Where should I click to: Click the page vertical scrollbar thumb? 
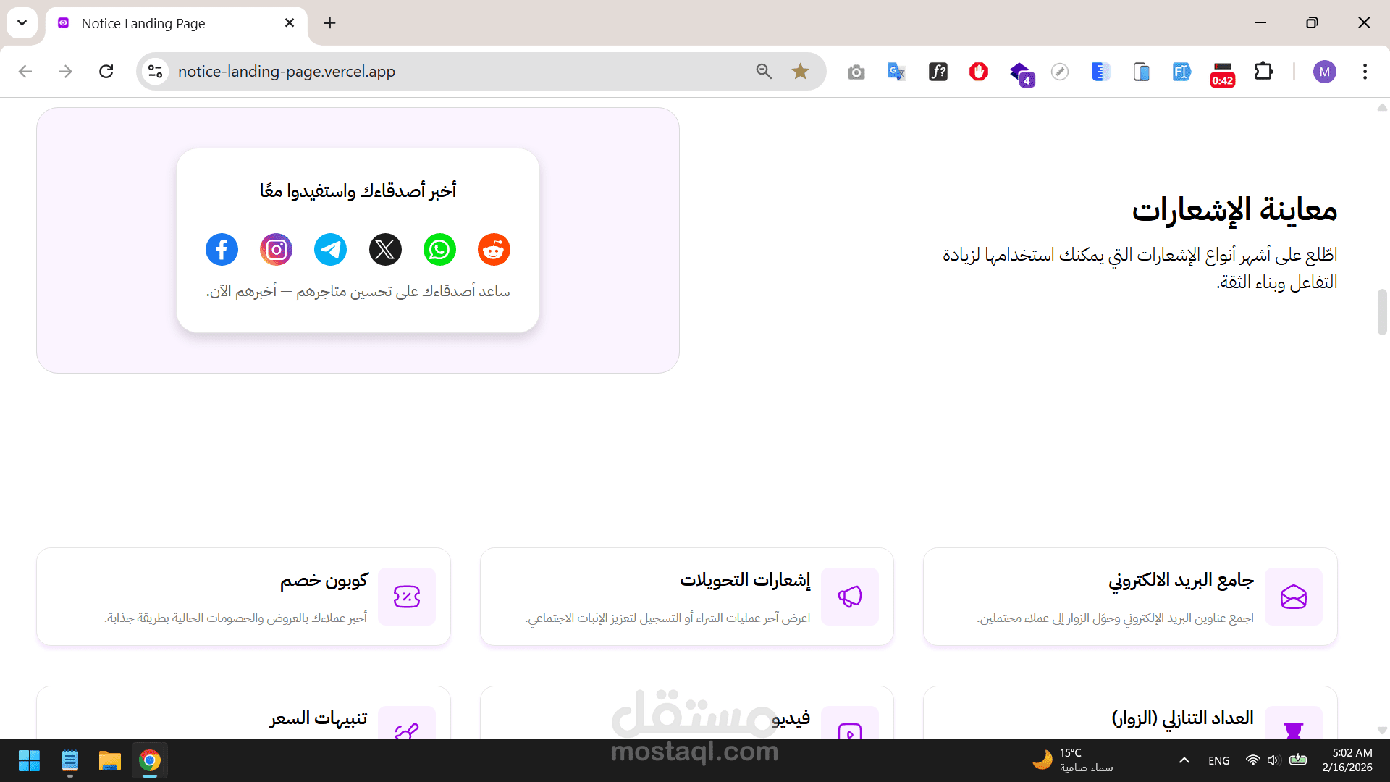[1381, 311]
